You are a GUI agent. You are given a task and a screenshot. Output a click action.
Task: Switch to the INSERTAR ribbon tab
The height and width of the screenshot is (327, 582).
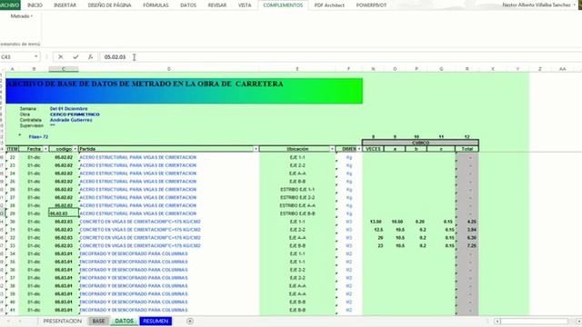tap(65, 5)
